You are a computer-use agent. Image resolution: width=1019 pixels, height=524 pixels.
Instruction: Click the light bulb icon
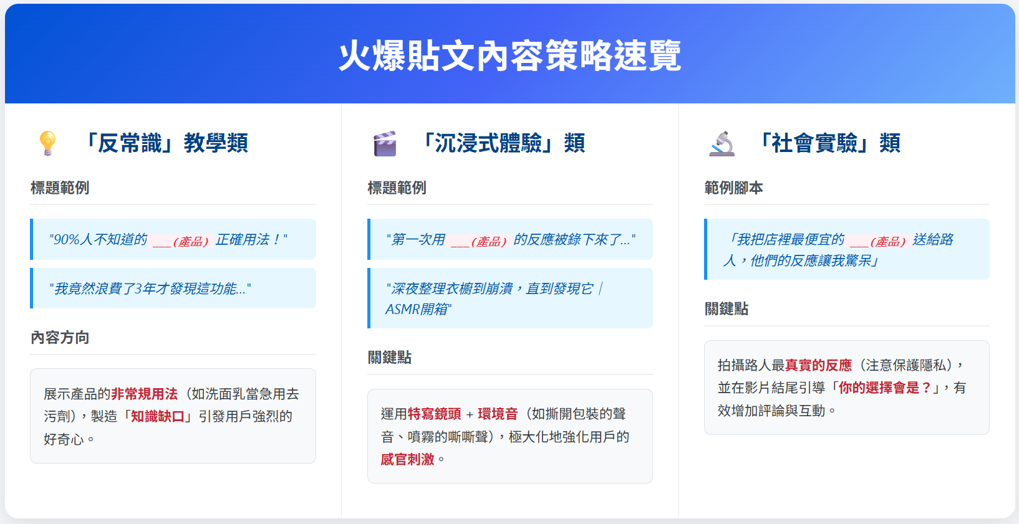47,143
